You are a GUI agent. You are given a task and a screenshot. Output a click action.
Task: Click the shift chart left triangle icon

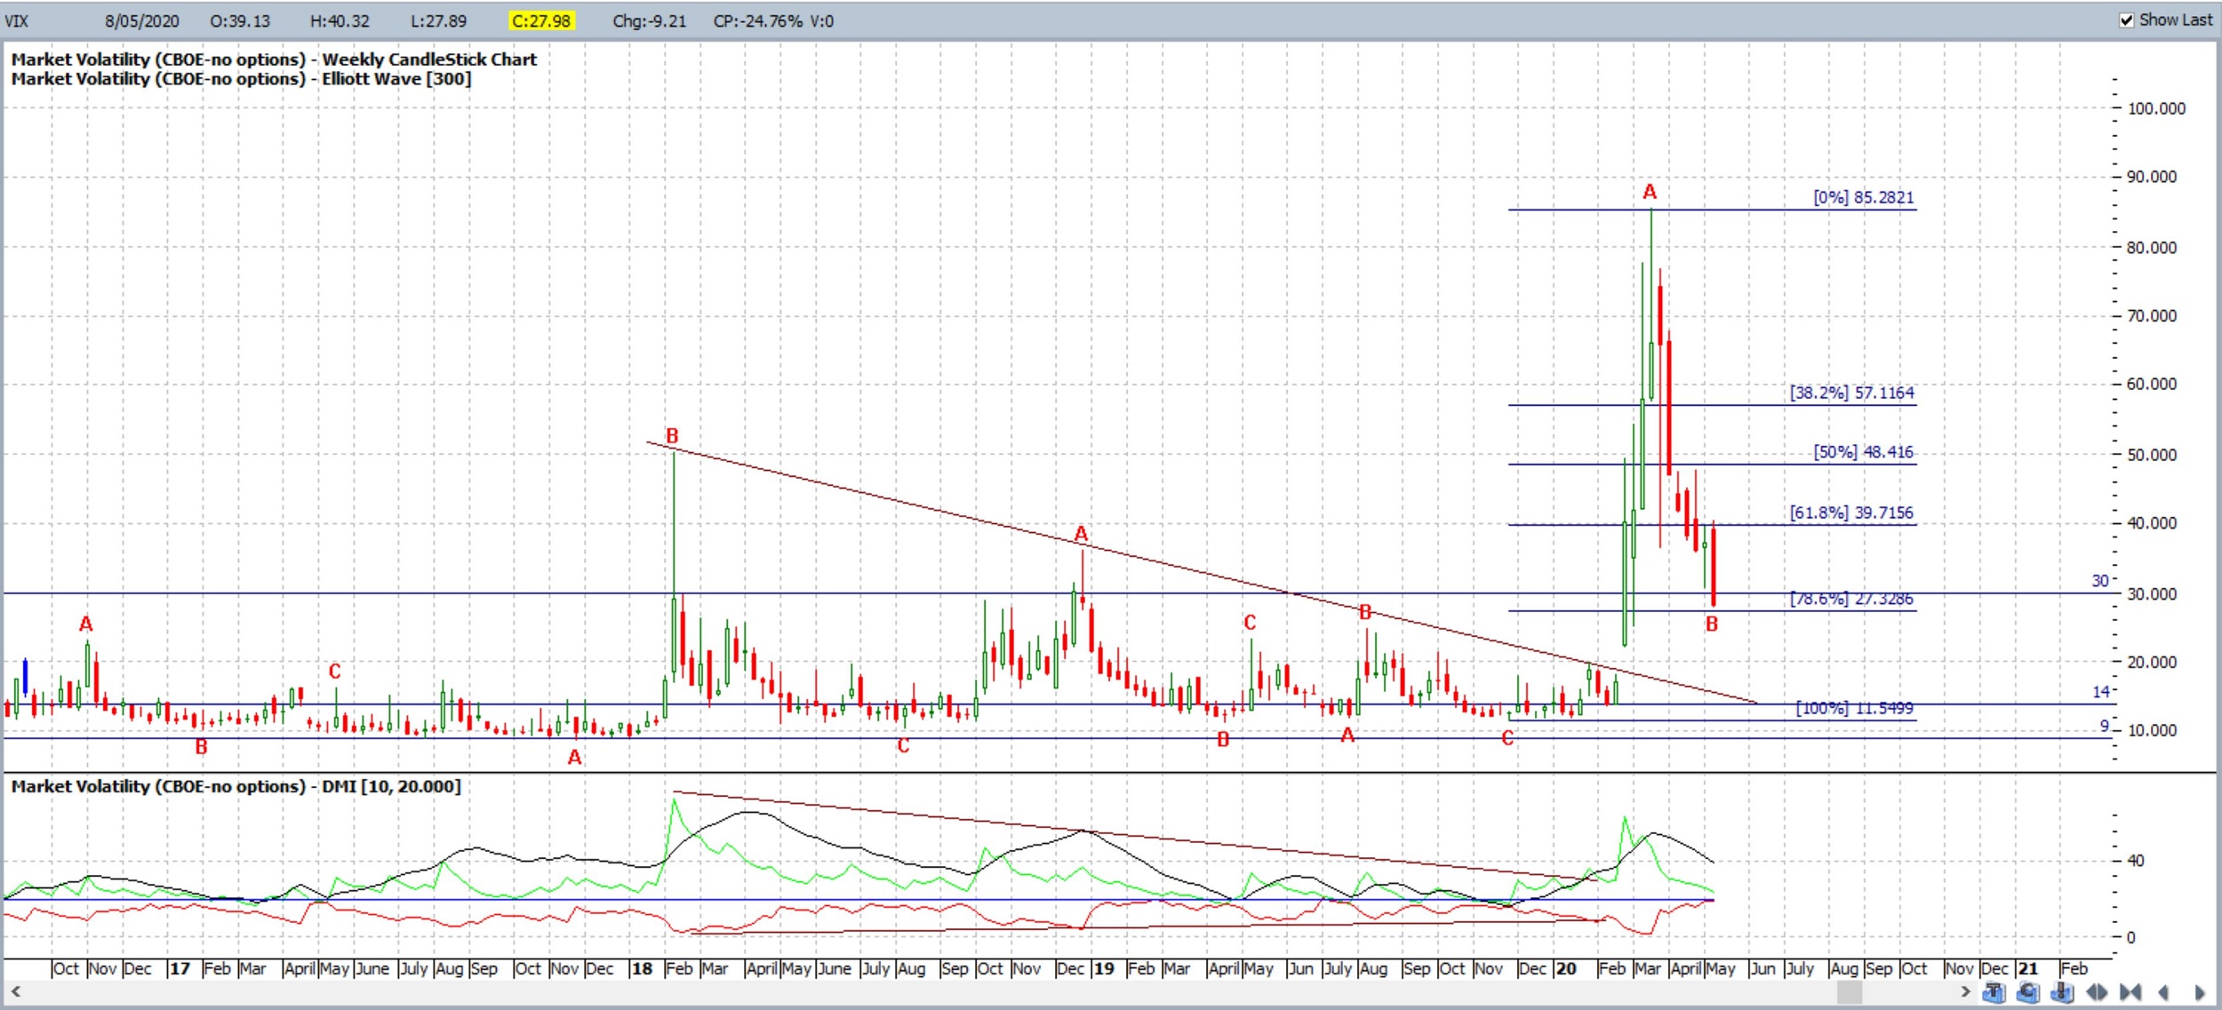[2163, 992]
